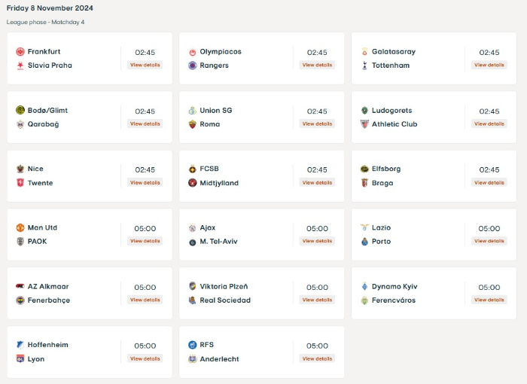Select the Dynamo Kyiv badge
This screenshot has height=384, width=527.
(364, 286)
